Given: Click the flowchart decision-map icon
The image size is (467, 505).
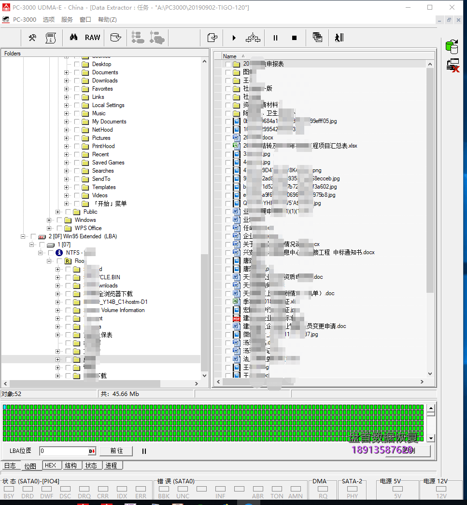Looking at the screenshot, I should (253, 38).
